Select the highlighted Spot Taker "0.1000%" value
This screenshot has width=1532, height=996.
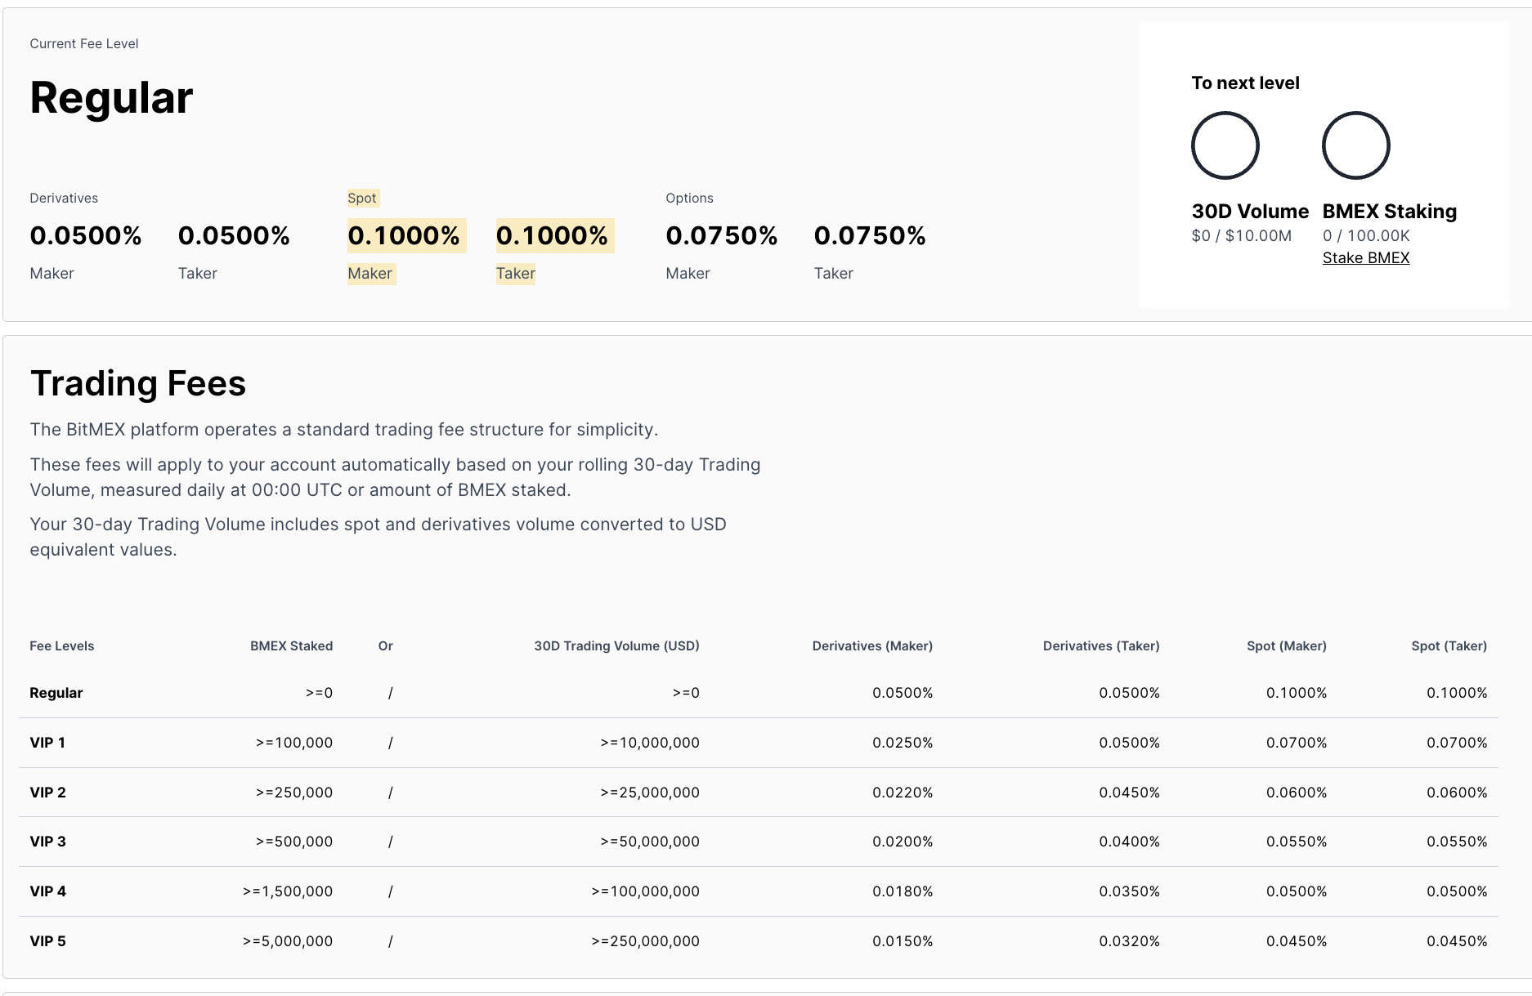[x=552, y=235]
